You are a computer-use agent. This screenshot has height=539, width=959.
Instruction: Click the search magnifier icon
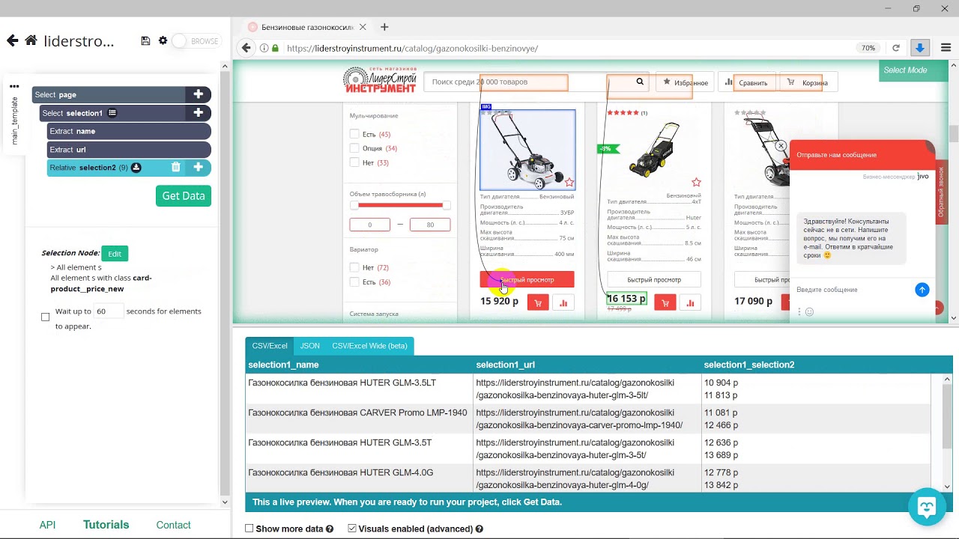[x=640, y=82]
